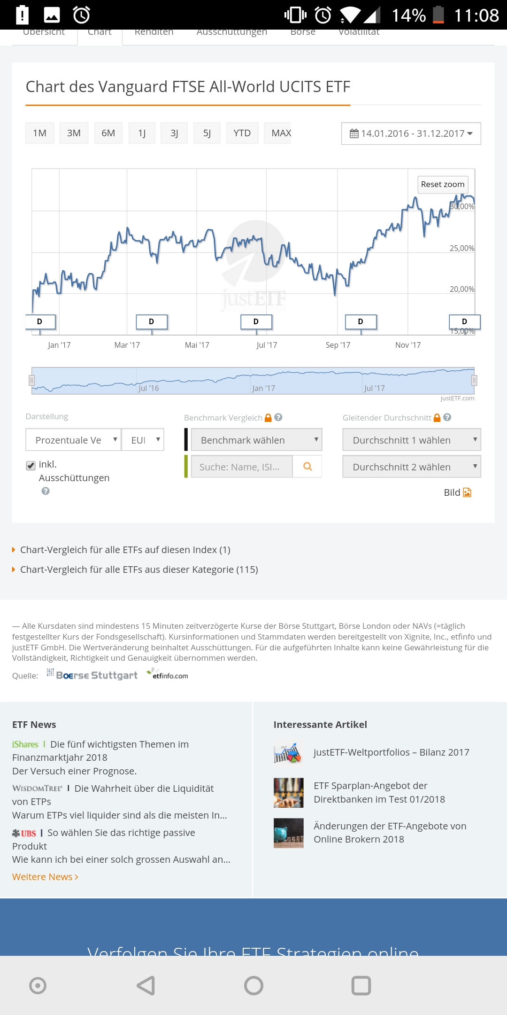This screenshot has height=1015, width=507.
Task: Click the orange search magnifier icon
Action: [307, 467]
